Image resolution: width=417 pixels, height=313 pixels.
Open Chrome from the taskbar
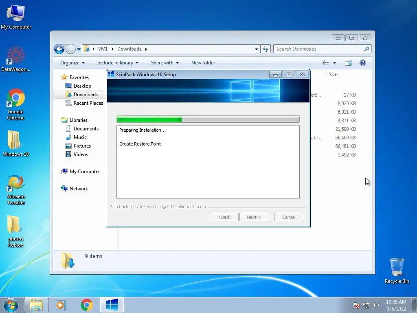[86, 305]
